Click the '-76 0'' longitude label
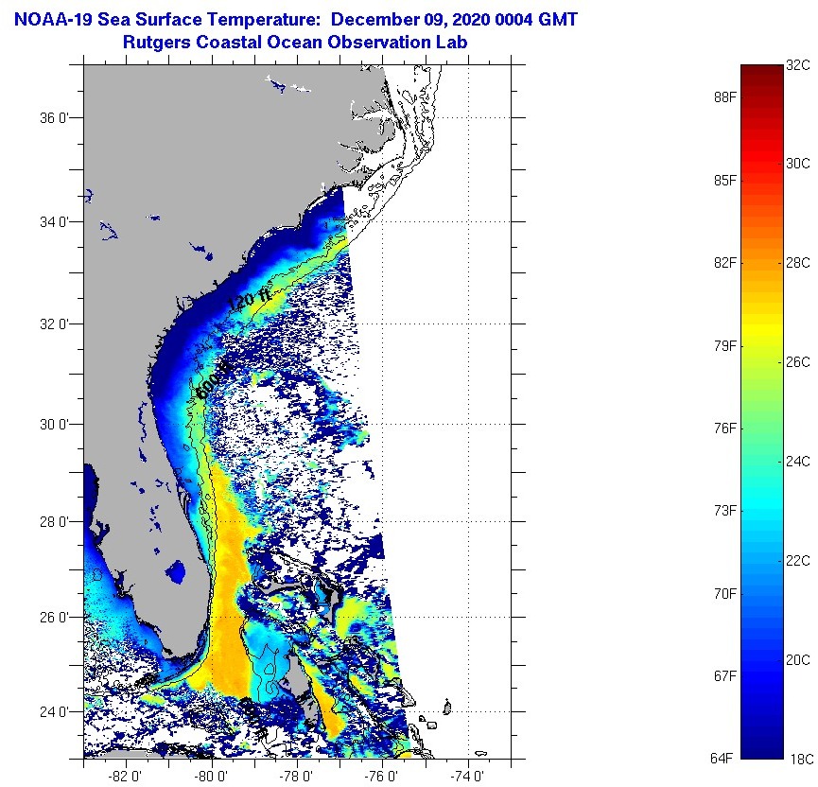The image size is (818, 787). click(x=382, y=777)
